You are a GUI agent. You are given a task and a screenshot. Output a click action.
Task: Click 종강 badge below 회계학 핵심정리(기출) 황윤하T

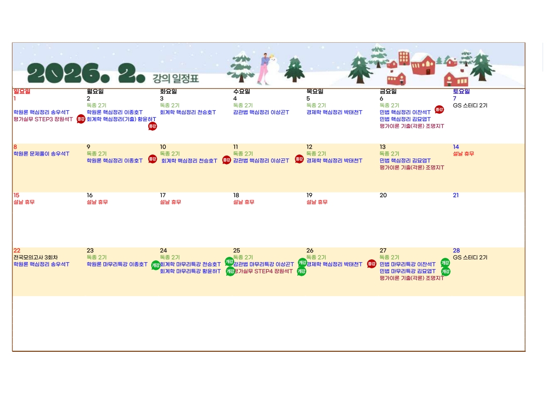(x=153, y=126)
